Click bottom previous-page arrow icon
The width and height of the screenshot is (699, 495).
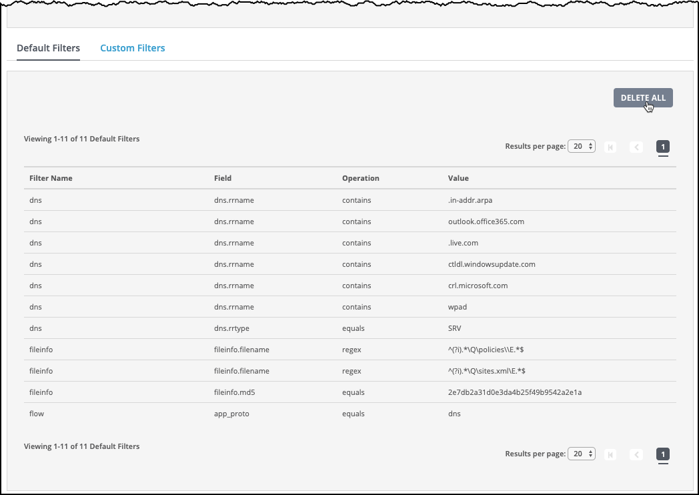point(636,454)
